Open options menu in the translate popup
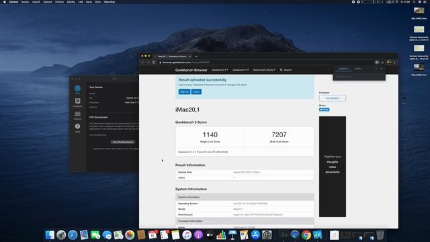The height and width of the screenshot is (242, 430). (376, 69)
